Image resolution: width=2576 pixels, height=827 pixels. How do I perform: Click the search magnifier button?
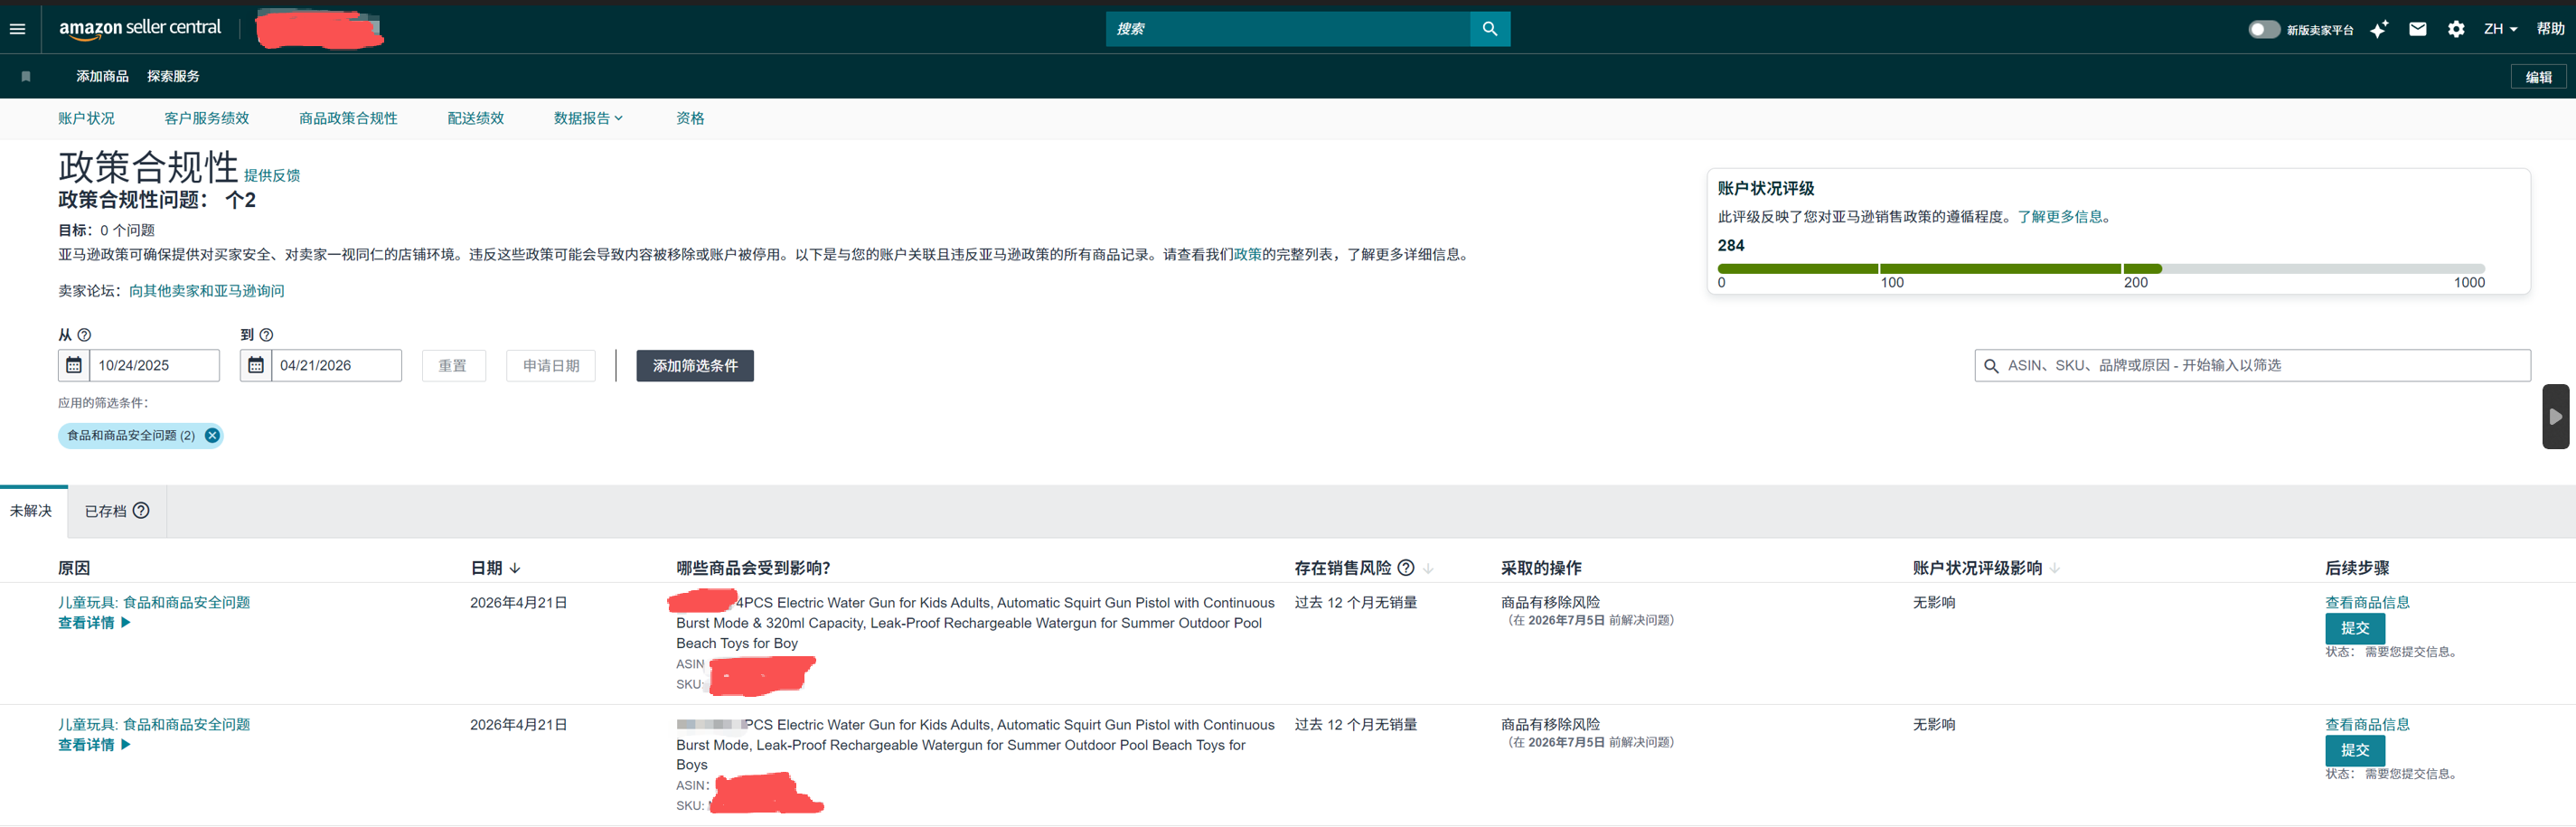point(1489,29)
